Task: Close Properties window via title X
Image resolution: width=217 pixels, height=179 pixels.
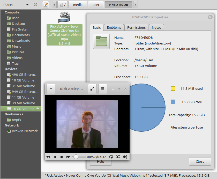Action: pos(210,17)
